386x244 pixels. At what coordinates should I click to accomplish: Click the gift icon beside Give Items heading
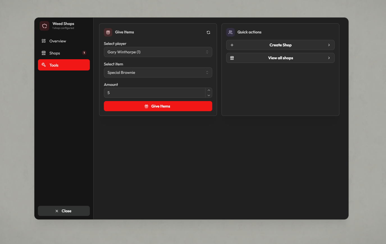pos(108,32)
